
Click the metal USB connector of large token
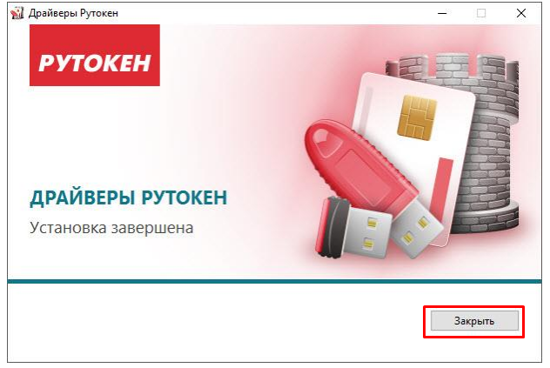point(418,230)
